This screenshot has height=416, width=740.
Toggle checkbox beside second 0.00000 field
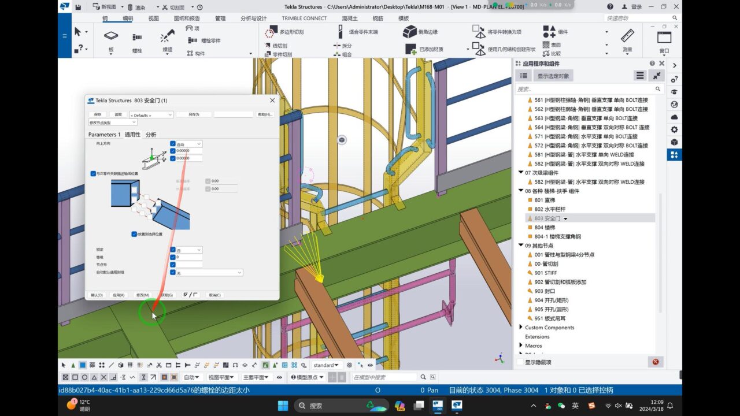173,158
